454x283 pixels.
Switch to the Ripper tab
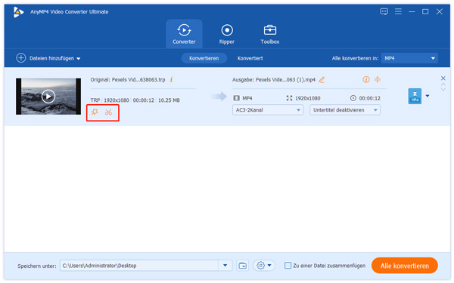point(227,34)
